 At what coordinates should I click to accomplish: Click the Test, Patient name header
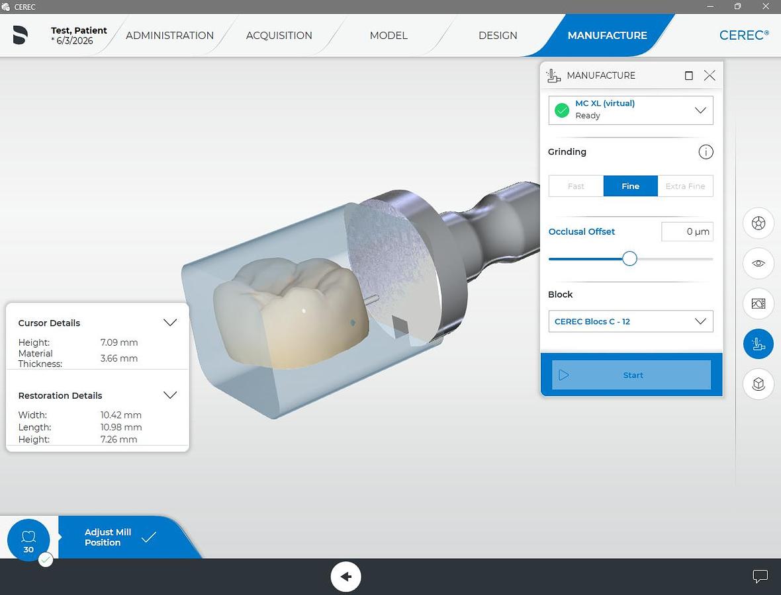click(x=79, y=30)
